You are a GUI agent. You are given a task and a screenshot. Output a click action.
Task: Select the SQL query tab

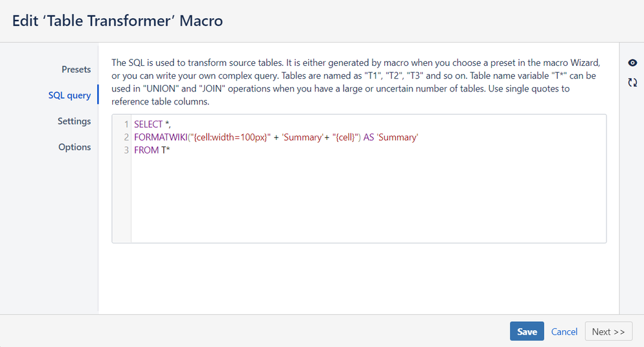click(70, 95)
